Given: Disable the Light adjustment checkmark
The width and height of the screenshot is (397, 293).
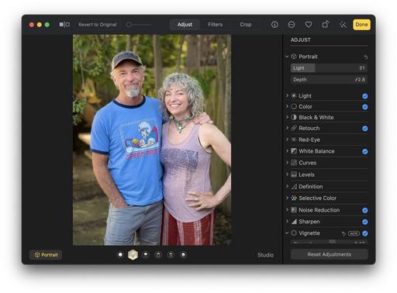Looking at the screenshot, I should [x=365, y=96].
